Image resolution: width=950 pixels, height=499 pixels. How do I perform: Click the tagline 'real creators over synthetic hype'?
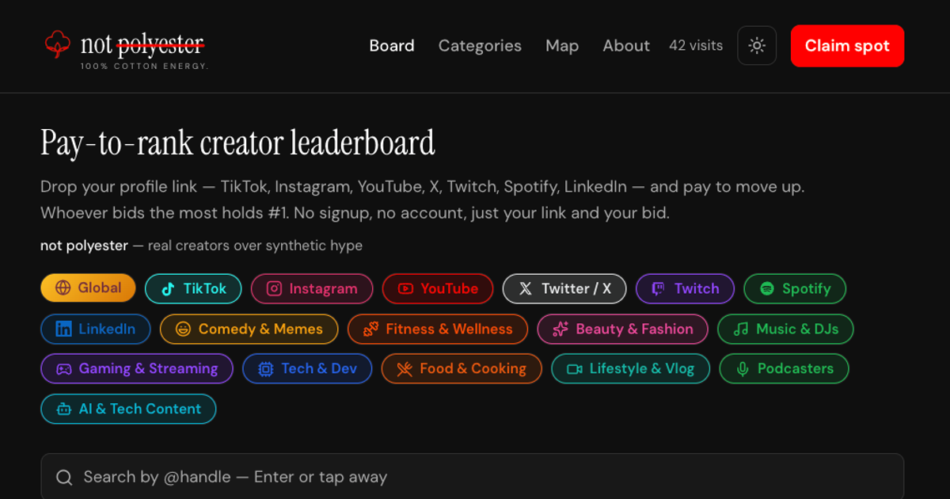point(255,246)
